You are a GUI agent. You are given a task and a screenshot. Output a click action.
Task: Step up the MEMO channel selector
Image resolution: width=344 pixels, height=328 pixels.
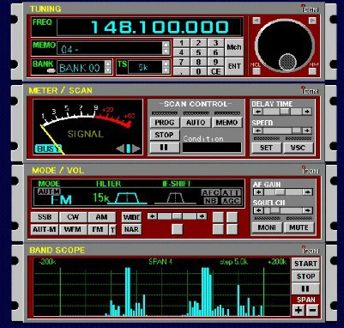coord(166,45)
